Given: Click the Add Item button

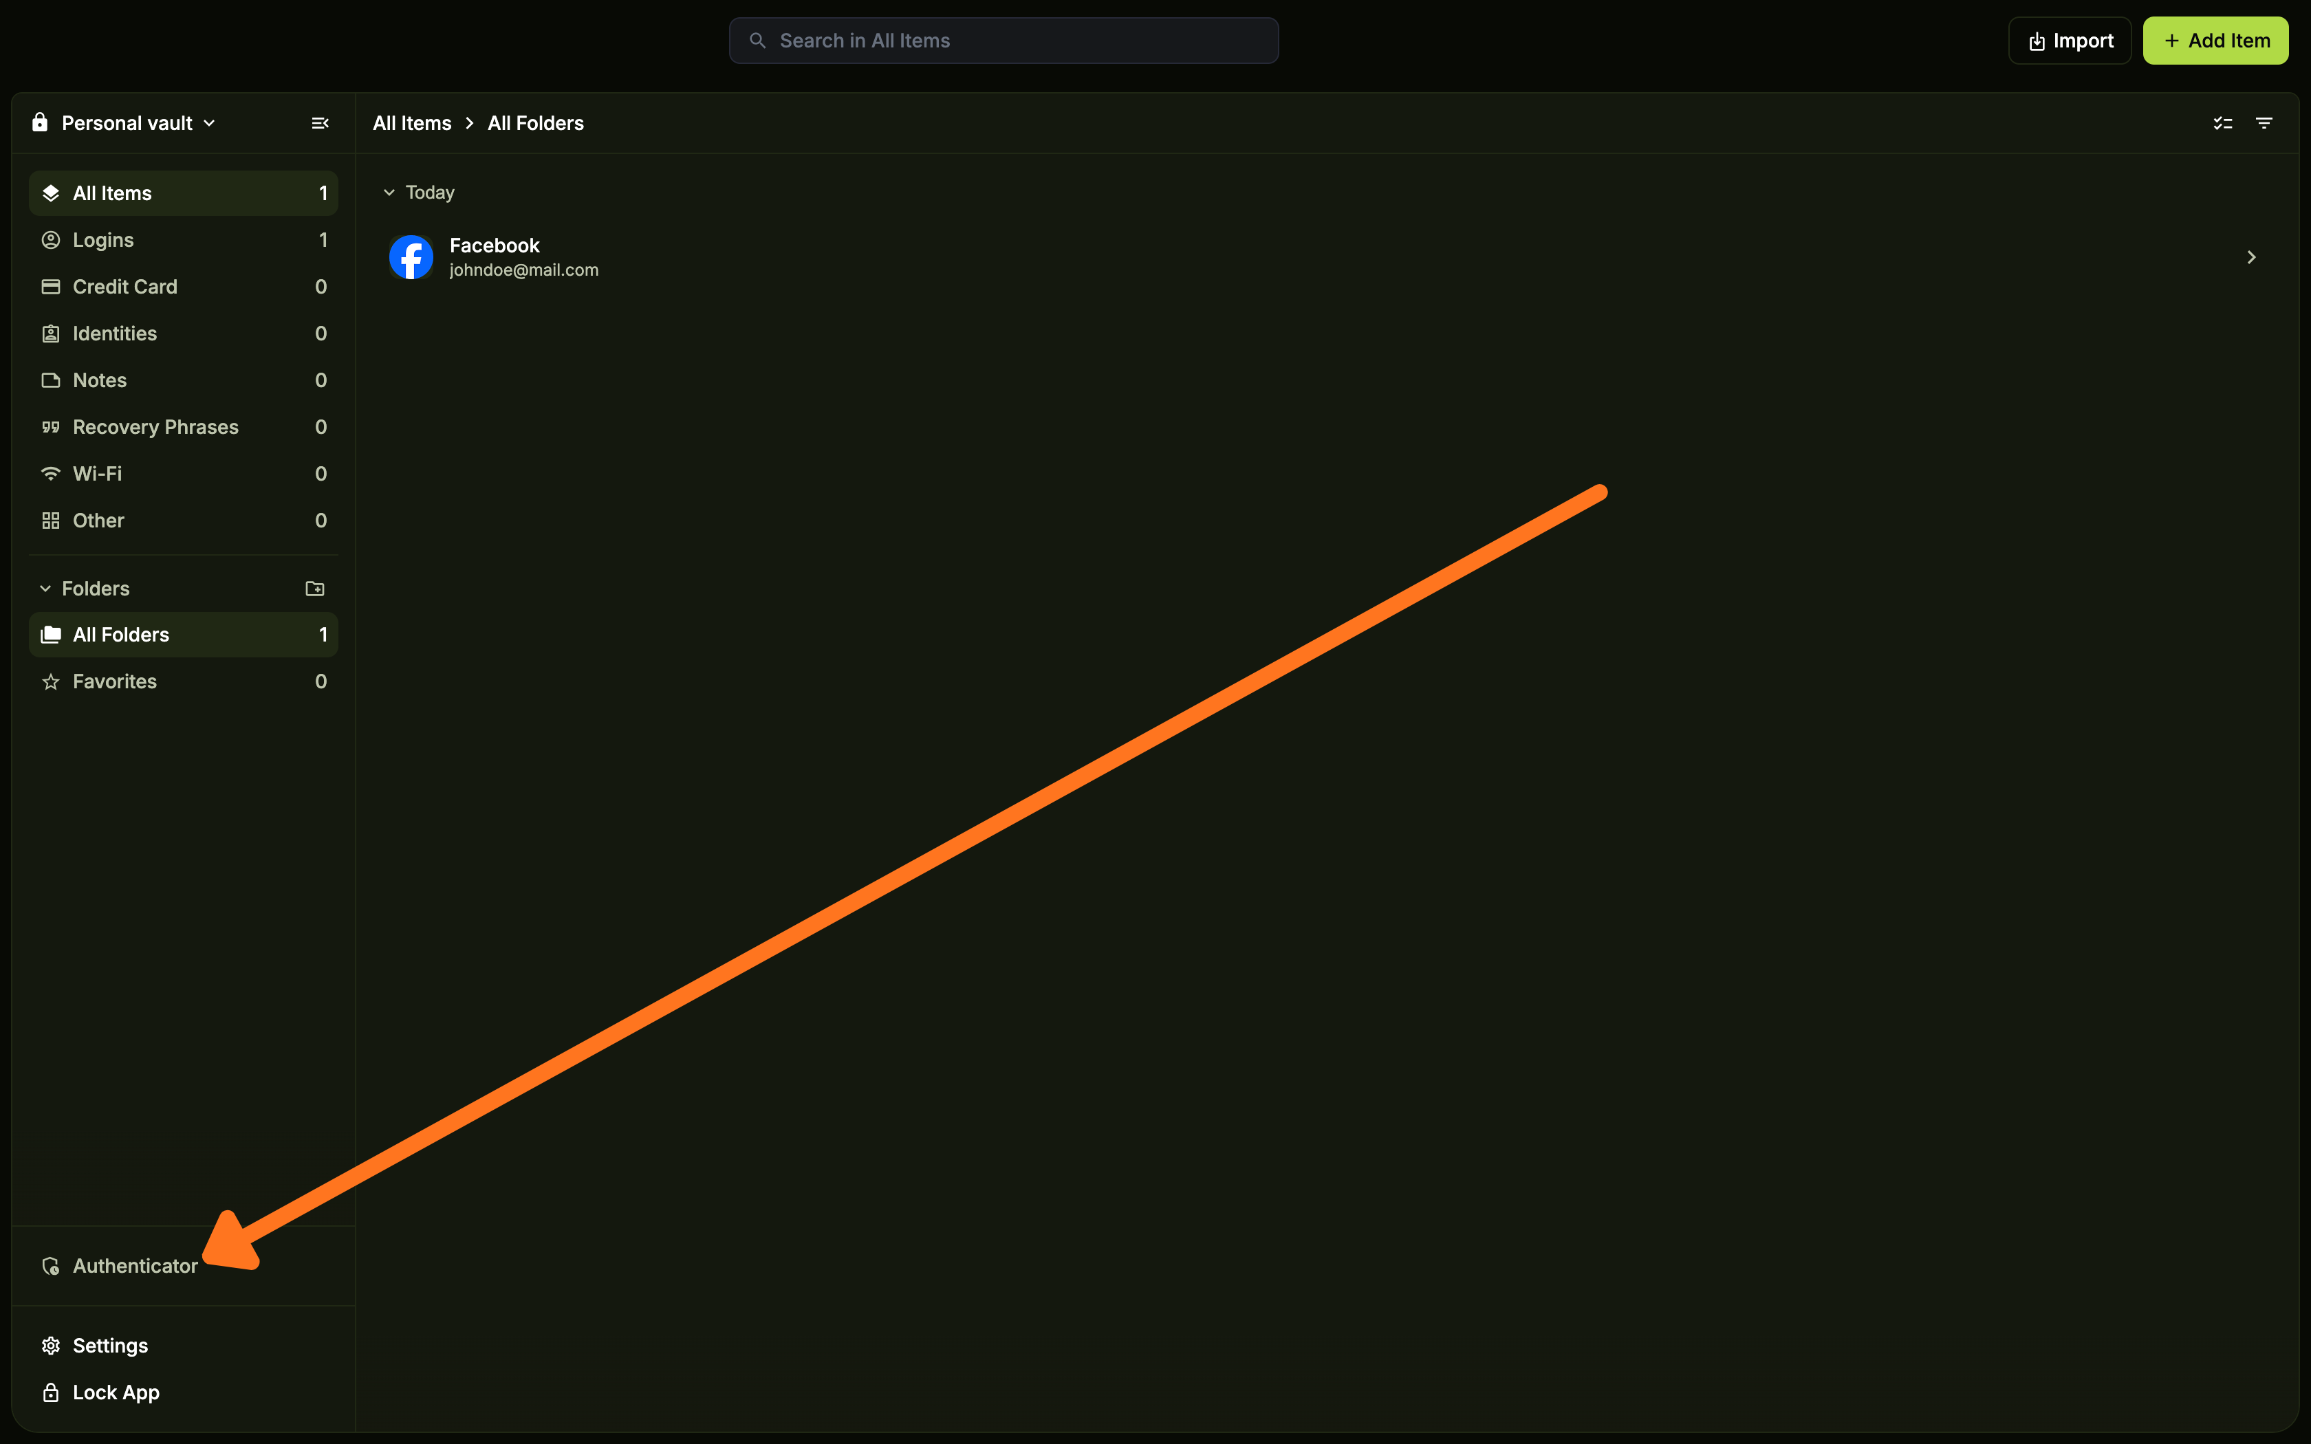Looking at the screenshot, I should point(2215,41).
